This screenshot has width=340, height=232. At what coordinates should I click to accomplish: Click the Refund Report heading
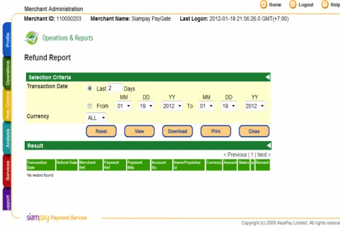tap(47, 58)
